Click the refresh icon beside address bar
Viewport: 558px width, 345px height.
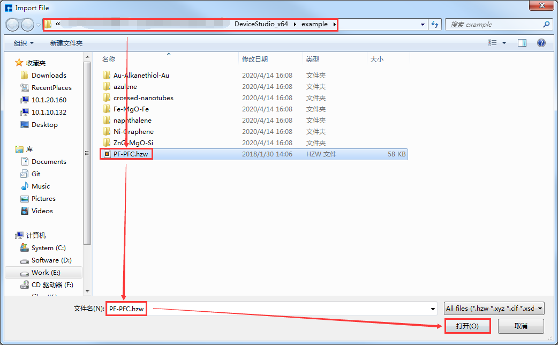click(x=435, y=25)
